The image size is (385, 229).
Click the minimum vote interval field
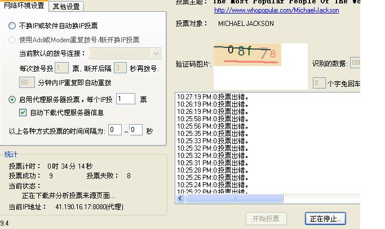[115, 130]
